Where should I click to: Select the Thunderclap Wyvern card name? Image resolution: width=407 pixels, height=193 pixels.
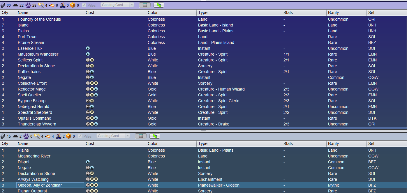(37, 124)
